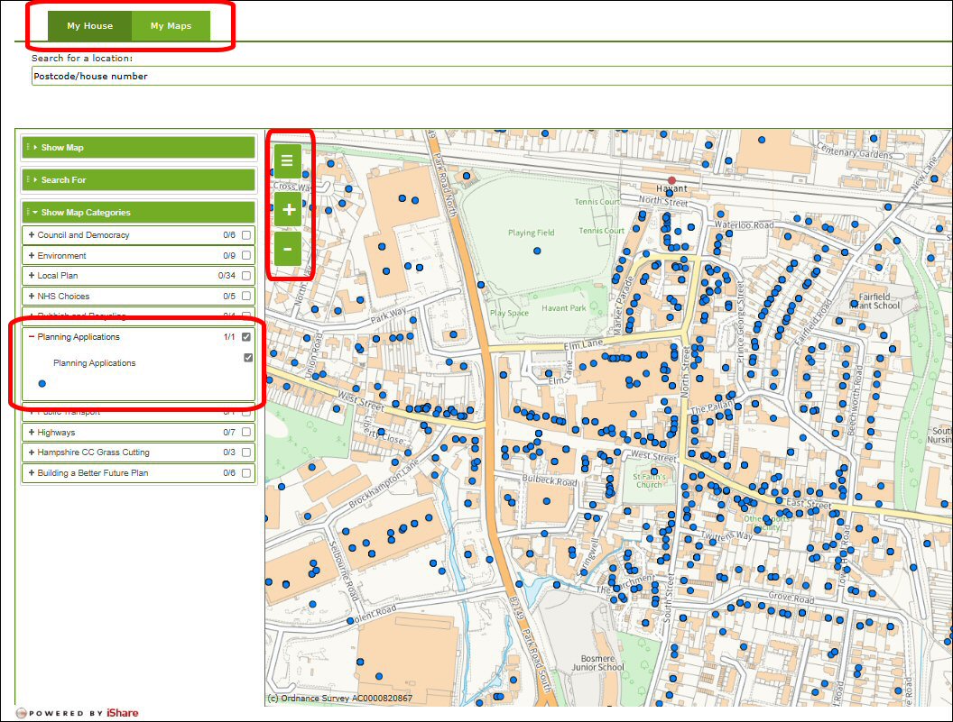This screenshot has height=722, width=953.
Task: Expand the NHS Choices category
Action: coord(32,297)
